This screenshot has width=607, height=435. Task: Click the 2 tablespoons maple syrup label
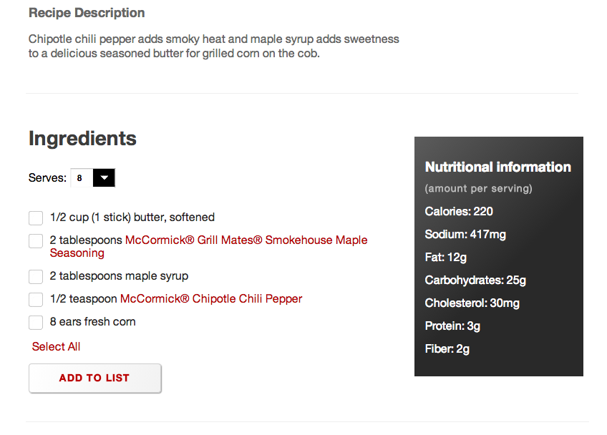(x=119, y=276)
